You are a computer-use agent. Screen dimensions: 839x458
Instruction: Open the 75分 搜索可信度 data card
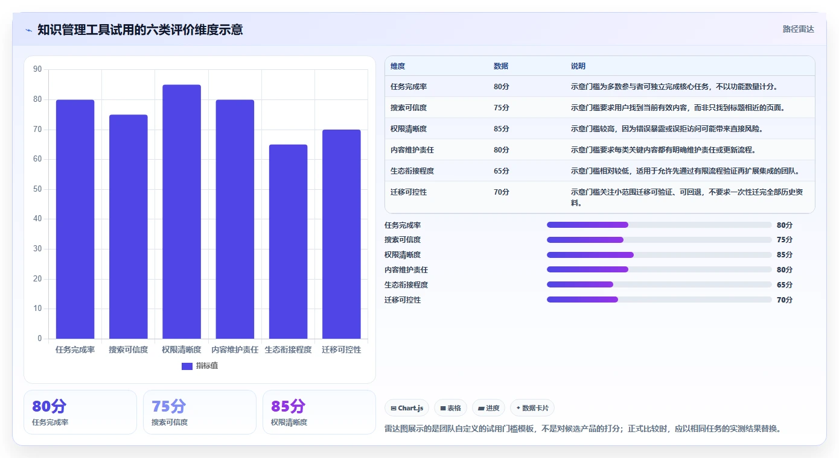pyautogui.click(x=200, y=412)
